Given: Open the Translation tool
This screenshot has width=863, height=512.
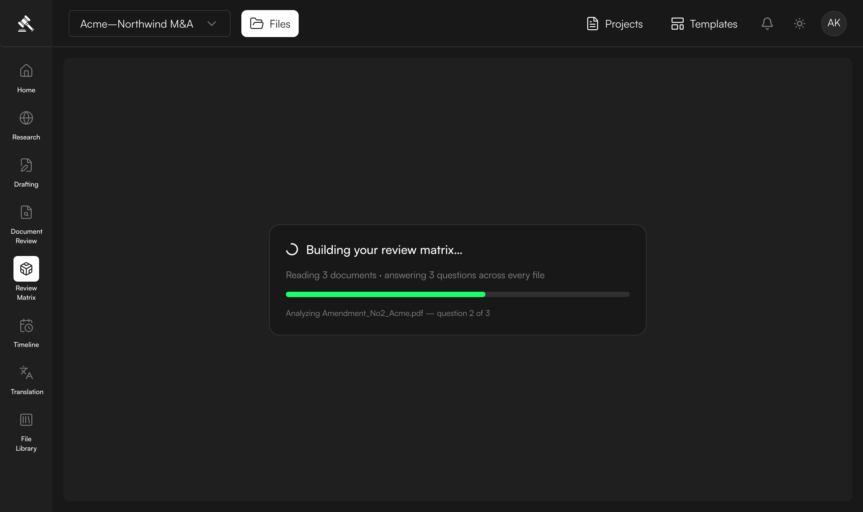Looking at the screenshot, I should 26,380.
